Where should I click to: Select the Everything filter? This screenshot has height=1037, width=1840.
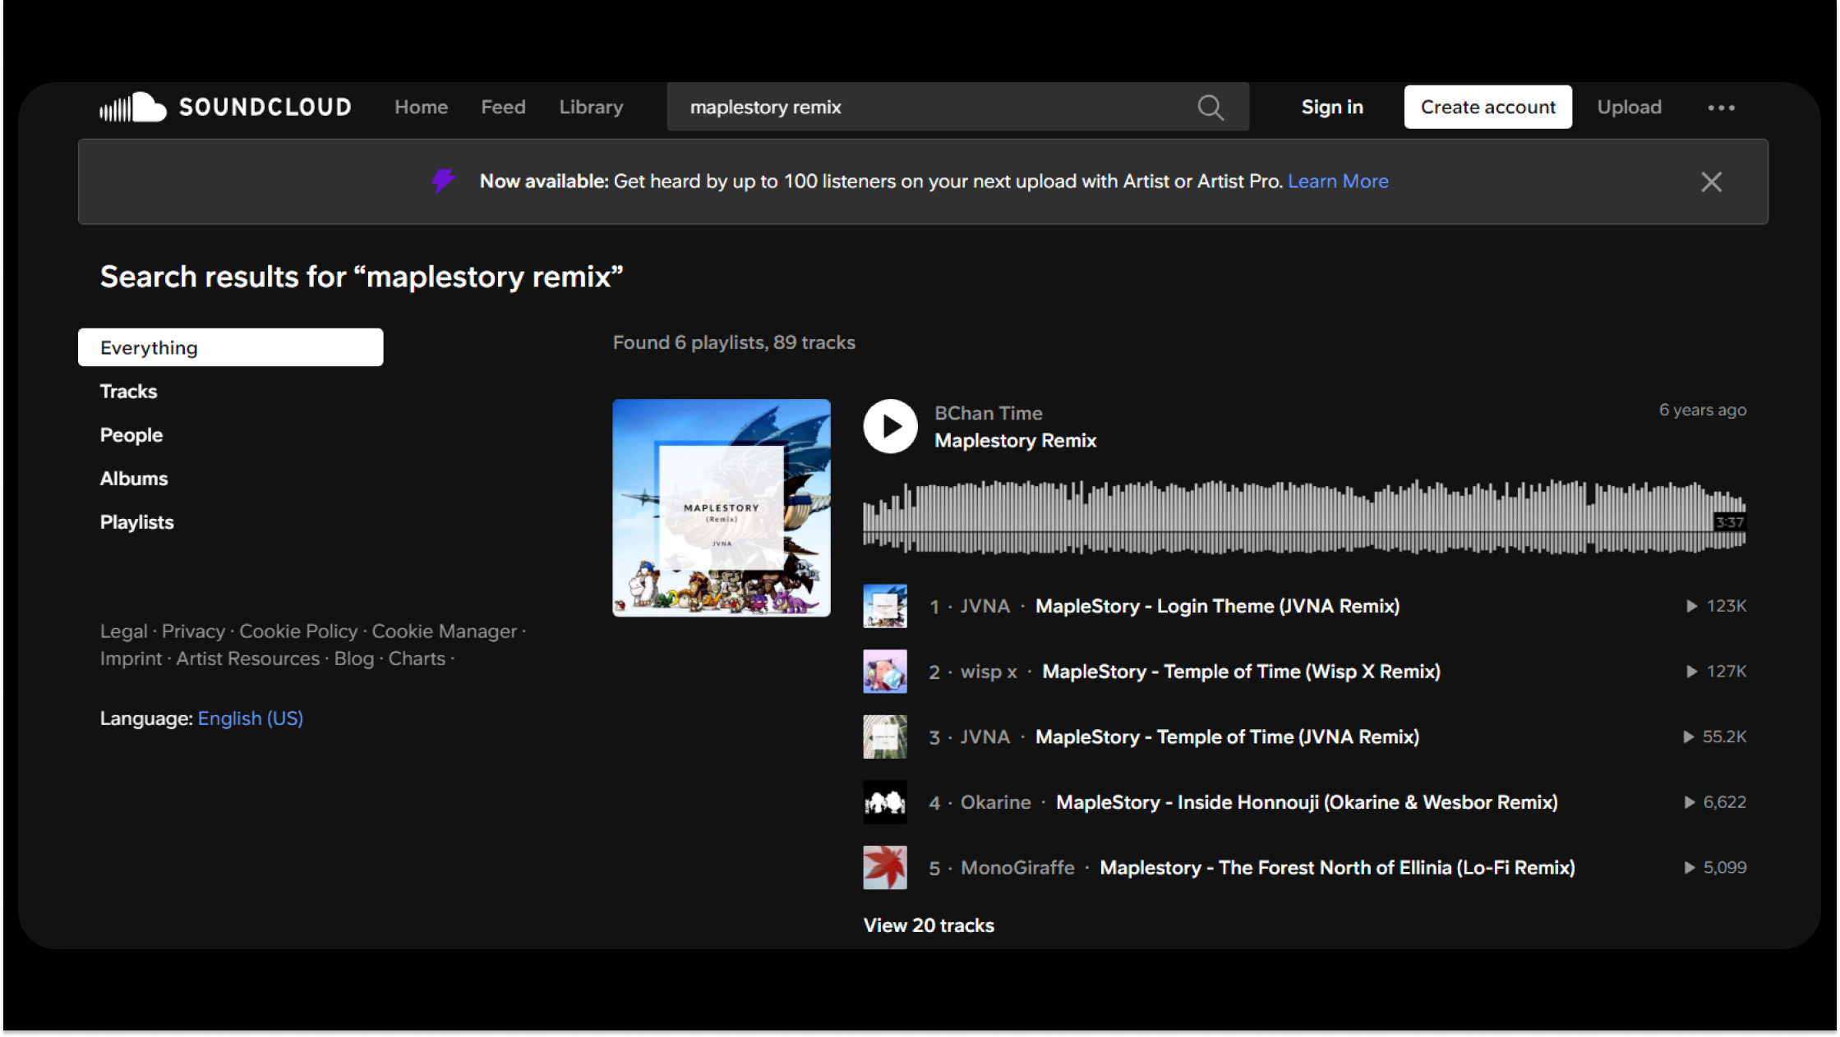[x=230, y=347]
